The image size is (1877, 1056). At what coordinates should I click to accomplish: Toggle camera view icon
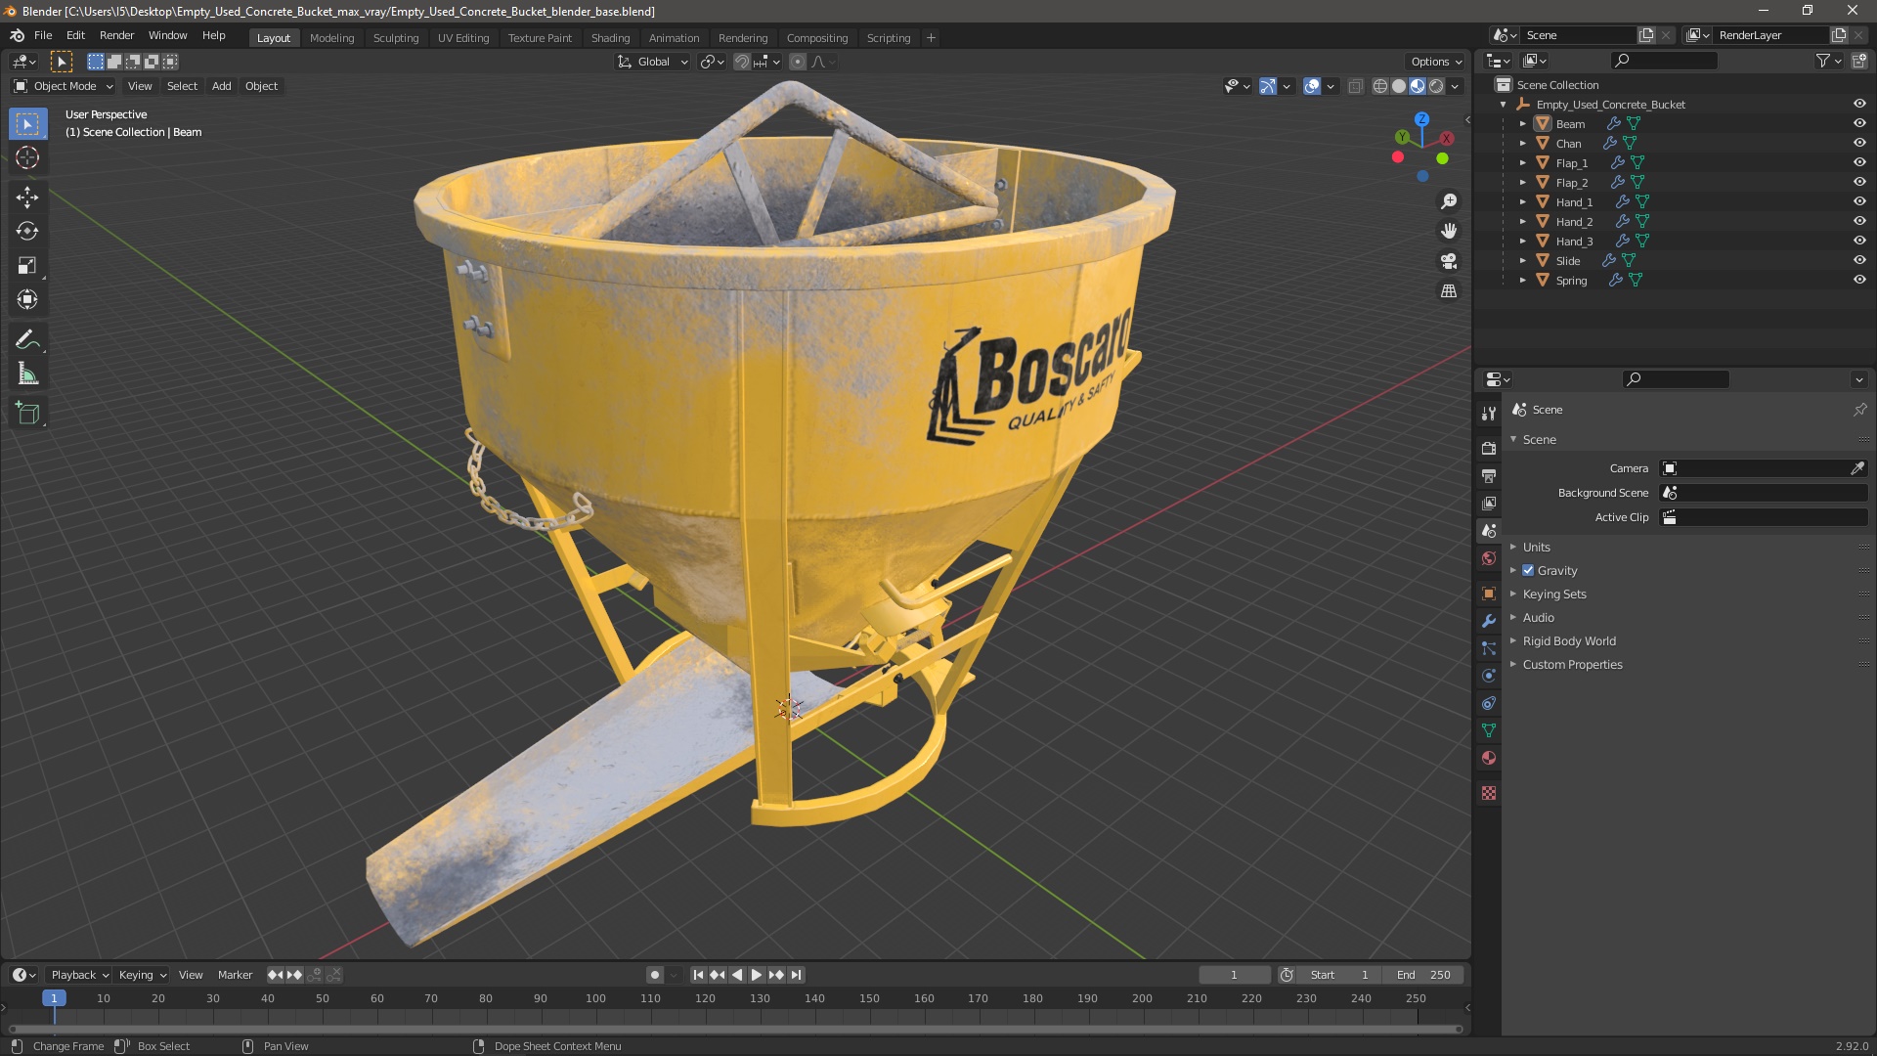point(1449,261)
